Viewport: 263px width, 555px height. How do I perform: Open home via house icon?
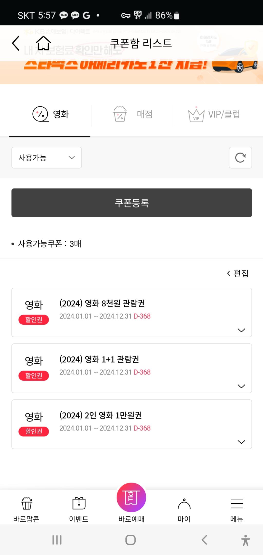pyautogui.click(x=43, y=43)
